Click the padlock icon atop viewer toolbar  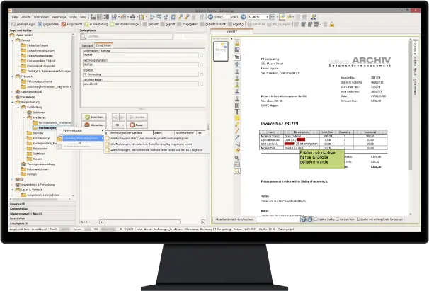click(x=237, y=43)
